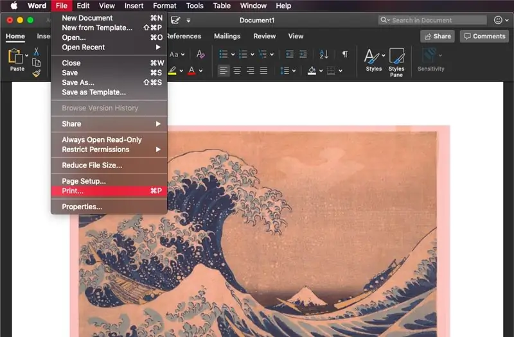Screen dimensions: 514x337
Task: Open the Insert menu in menu bar
Action: coord(134,6)
